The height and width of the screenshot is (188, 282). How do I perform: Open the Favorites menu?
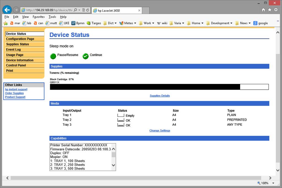point(39,17)
